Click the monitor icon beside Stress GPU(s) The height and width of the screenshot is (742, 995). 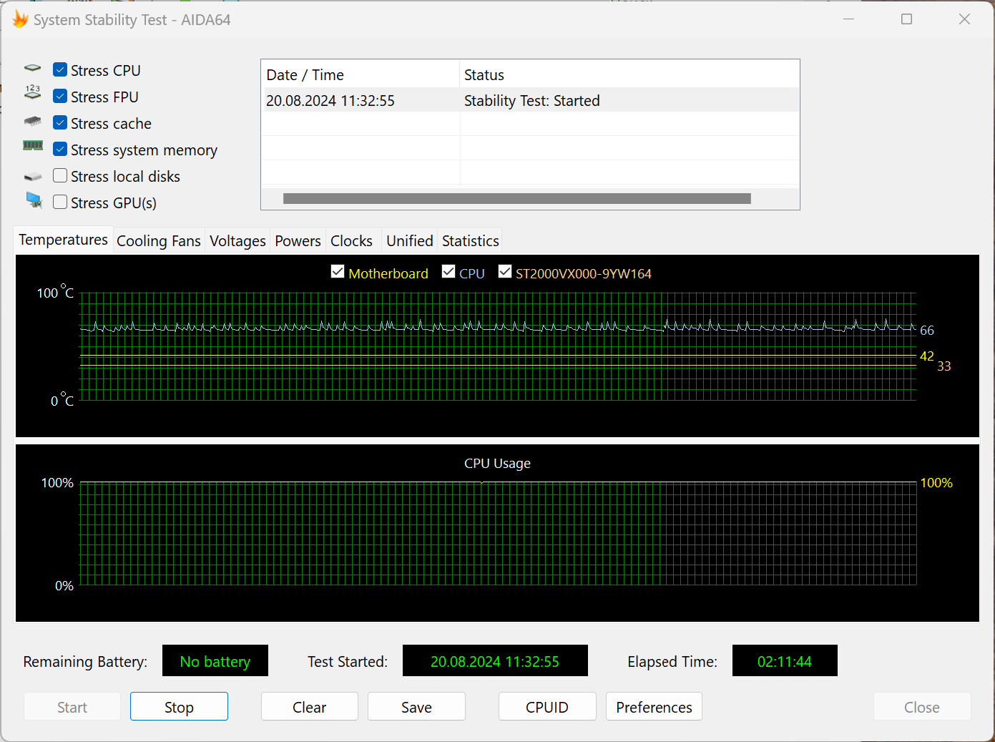34,200
